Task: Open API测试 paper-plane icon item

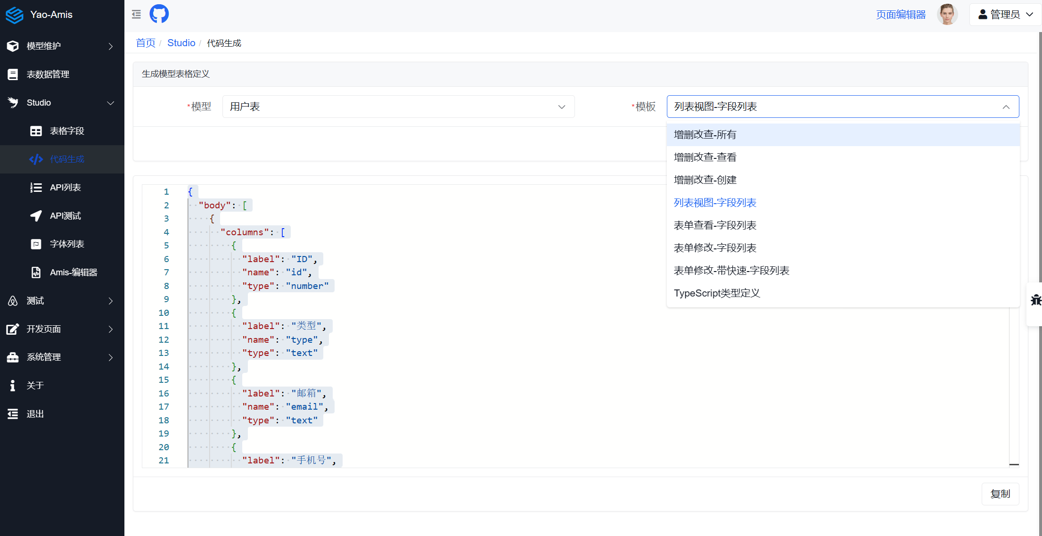Action: 36,216
